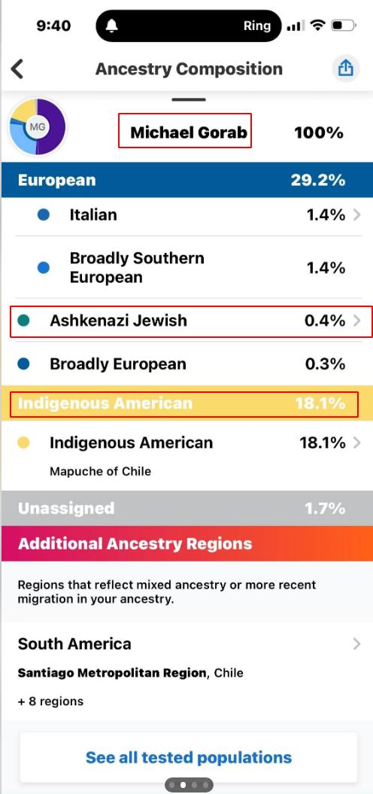Open Indigenous American 18.1% chevron
The width and height of the screenshot is (373, 794).
[x=356, y=443]
